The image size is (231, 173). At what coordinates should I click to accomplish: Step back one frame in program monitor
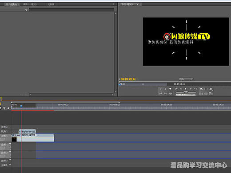(181, 89)
